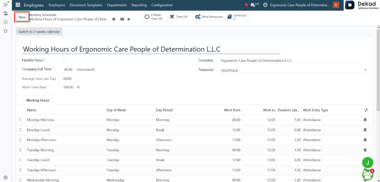Click the Flexible Hours help question mark
Image resolution: width=380 pixels, height=182 pixels.
(45, 59)
